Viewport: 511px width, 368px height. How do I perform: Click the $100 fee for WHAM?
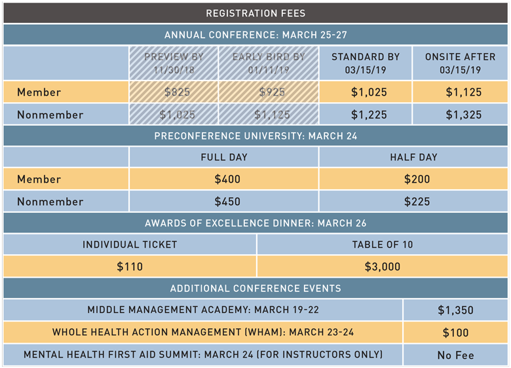coord(455,333)
